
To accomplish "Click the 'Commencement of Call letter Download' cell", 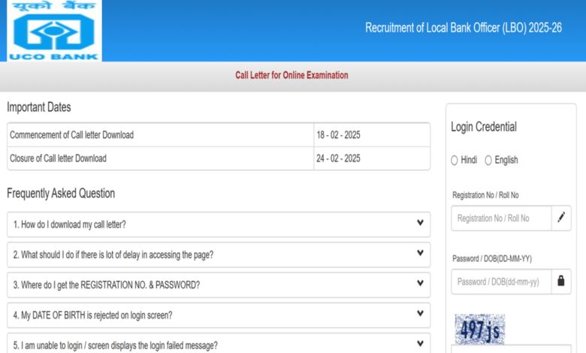I will pos(160,135).
